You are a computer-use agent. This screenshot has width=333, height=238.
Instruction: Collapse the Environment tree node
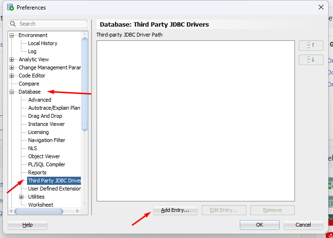12,36
